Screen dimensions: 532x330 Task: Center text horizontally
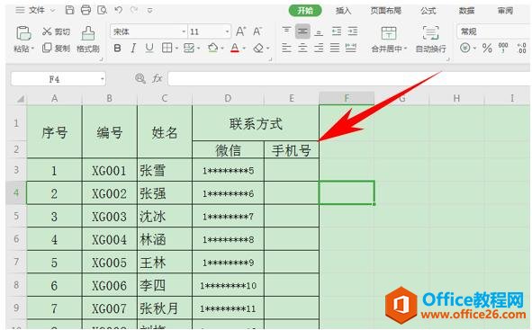coord(302,48)
